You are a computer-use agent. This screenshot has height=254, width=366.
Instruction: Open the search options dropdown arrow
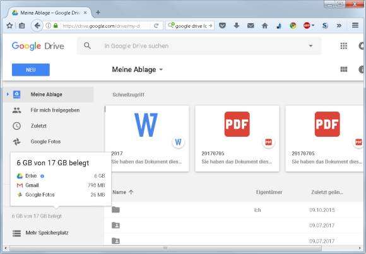[x=310, y=46]
